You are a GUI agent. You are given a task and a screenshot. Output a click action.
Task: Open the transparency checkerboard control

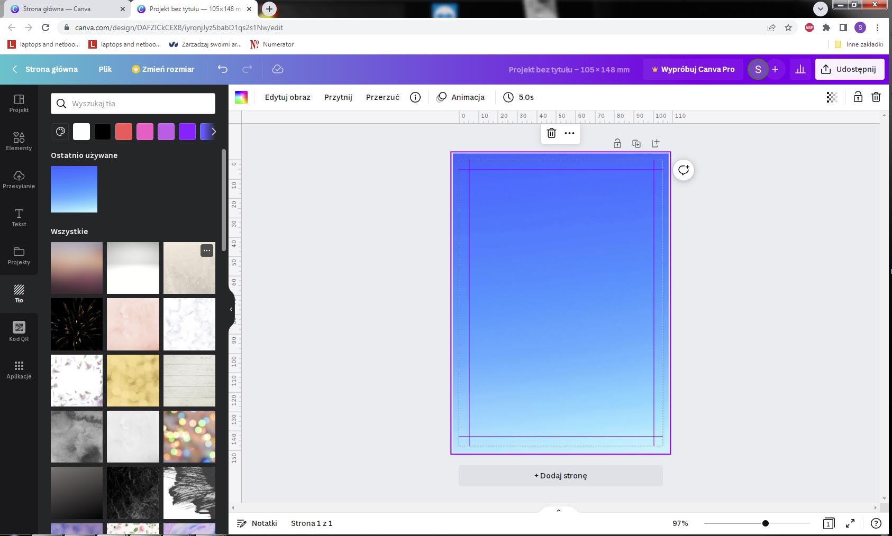tap(832, 97)
